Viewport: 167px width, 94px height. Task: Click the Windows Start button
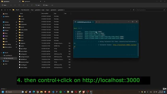coord(3,92)
